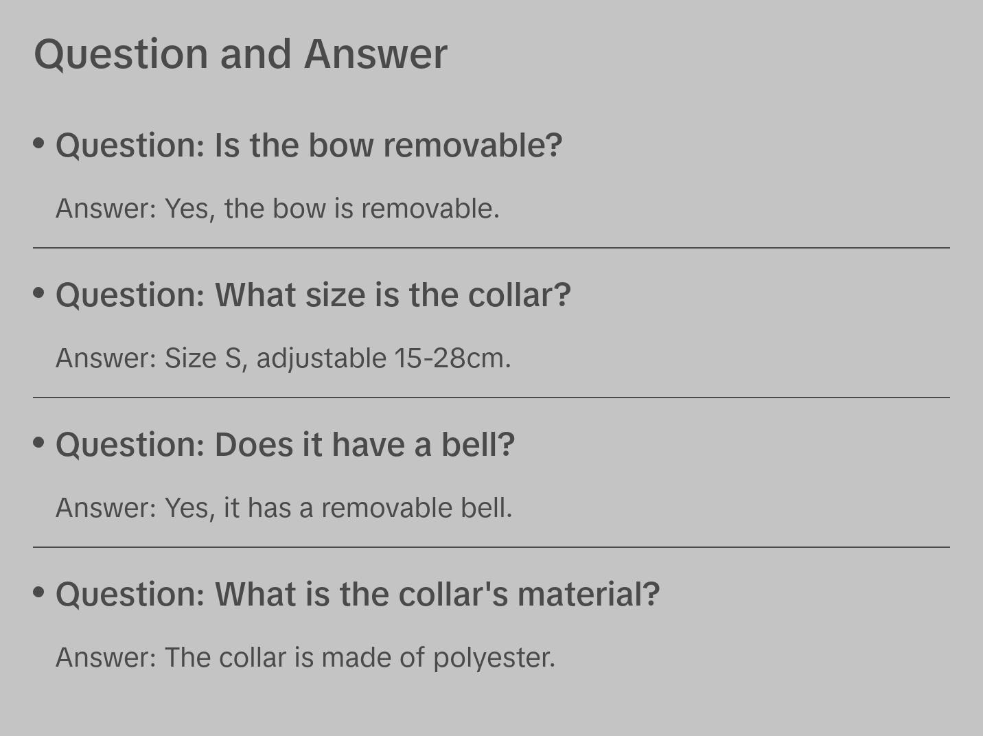Click the word "Question:" in the first question

130,146
